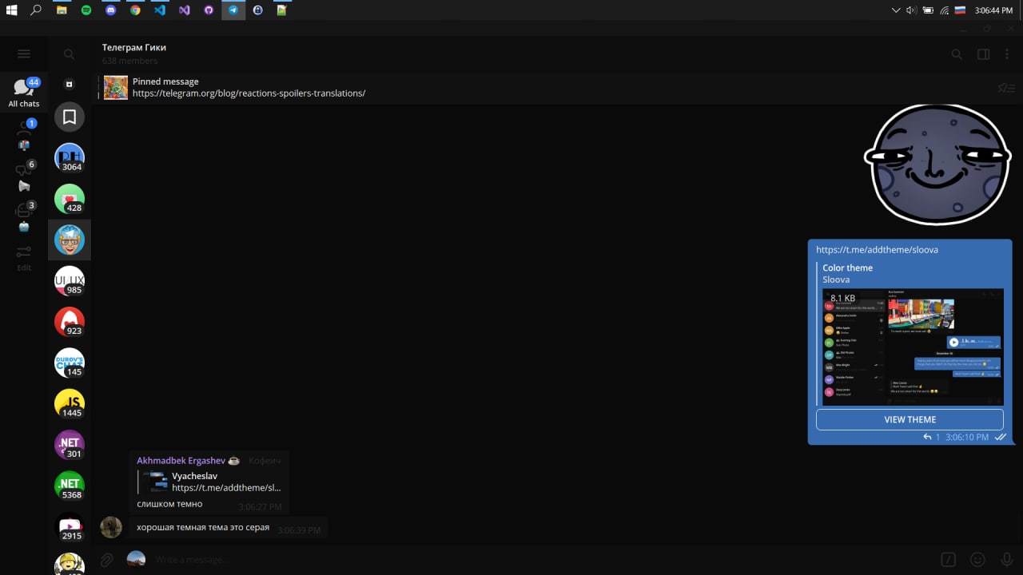Viewport: 1023px width, 575px height.
Task: Open GitHub Desktop from the taskbar
Action: pyautogui.click(x=209, y=10)
